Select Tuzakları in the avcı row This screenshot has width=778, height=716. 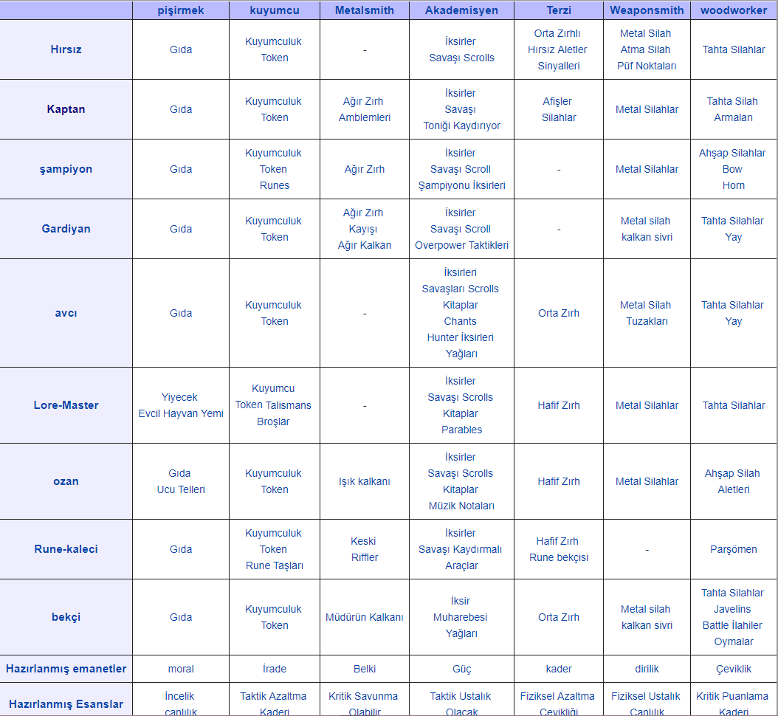[x=647, y=321]
